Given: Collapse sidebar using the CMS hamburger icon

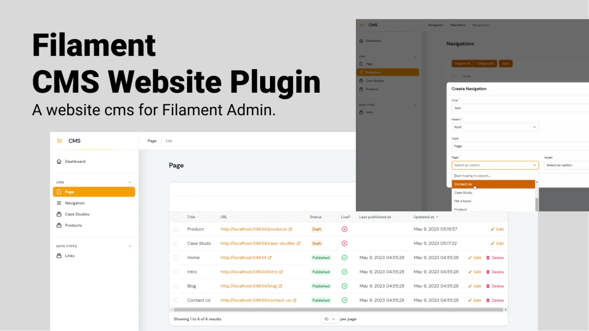Looking at the screenshot, I should click(x=59, y=141).
